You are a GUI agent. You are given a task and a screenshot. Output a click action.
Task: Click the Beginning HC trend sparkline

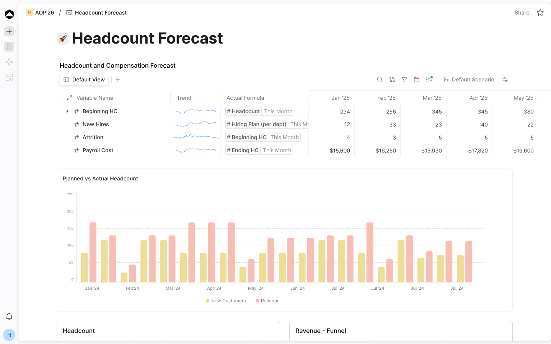tap(196, 111)
